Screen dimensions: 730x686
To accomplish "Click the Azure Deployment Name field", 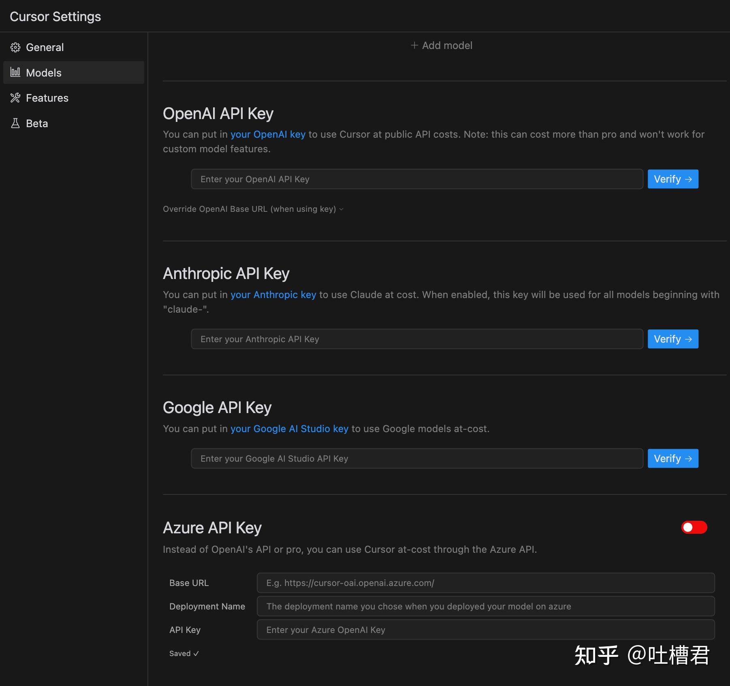I will tap(485, 606).
